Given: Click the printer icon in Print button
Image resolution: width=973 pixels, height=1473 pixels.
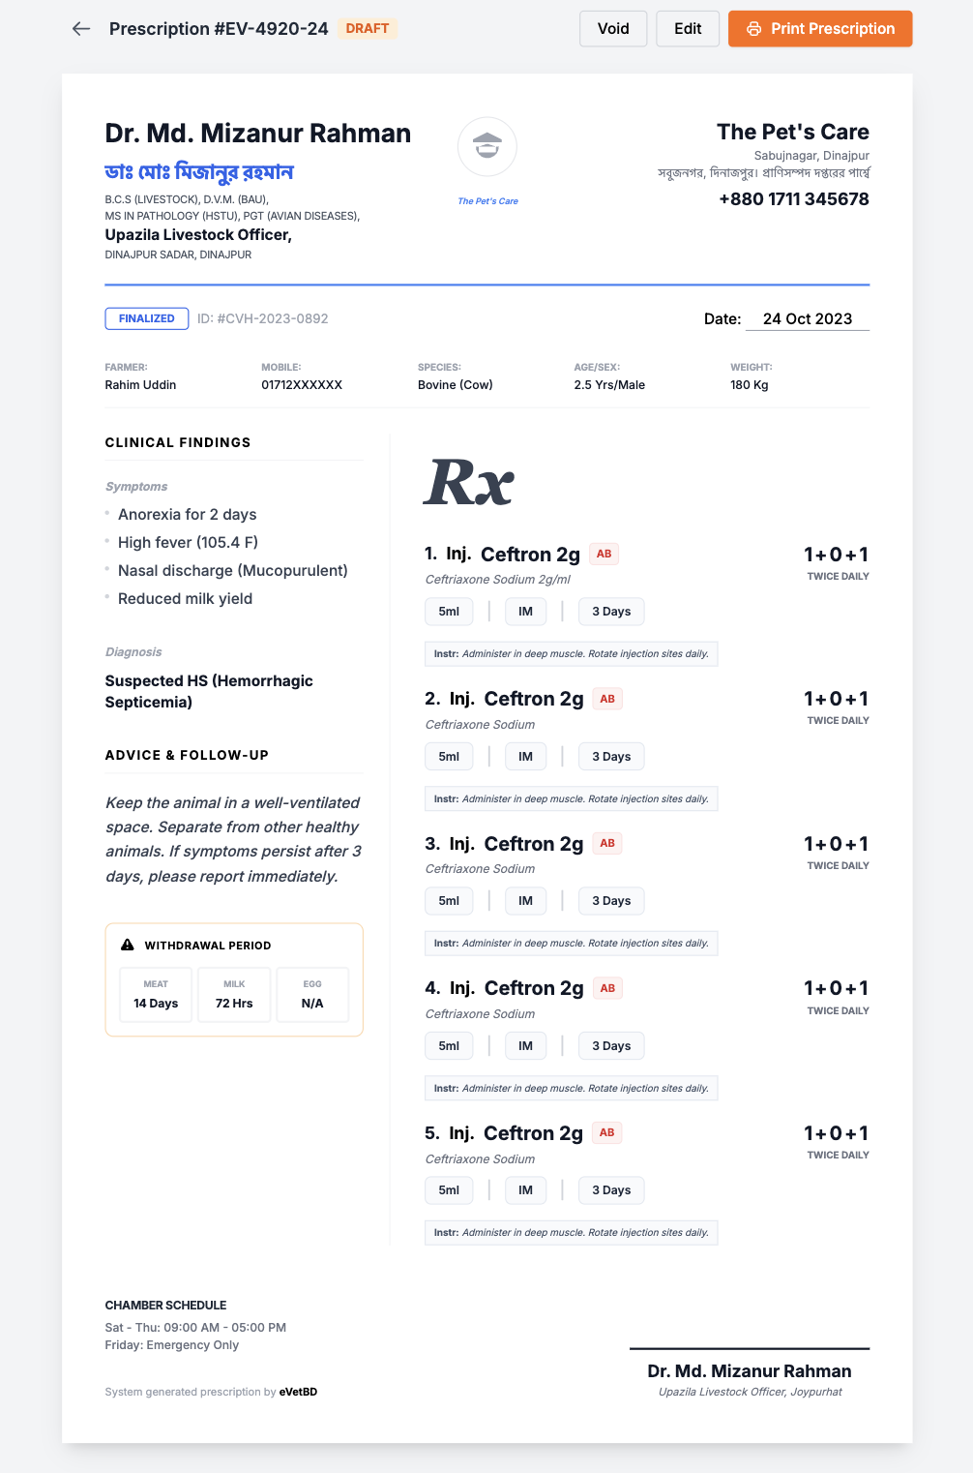Looking at the screenshot, I should click(x=754, y=29).
